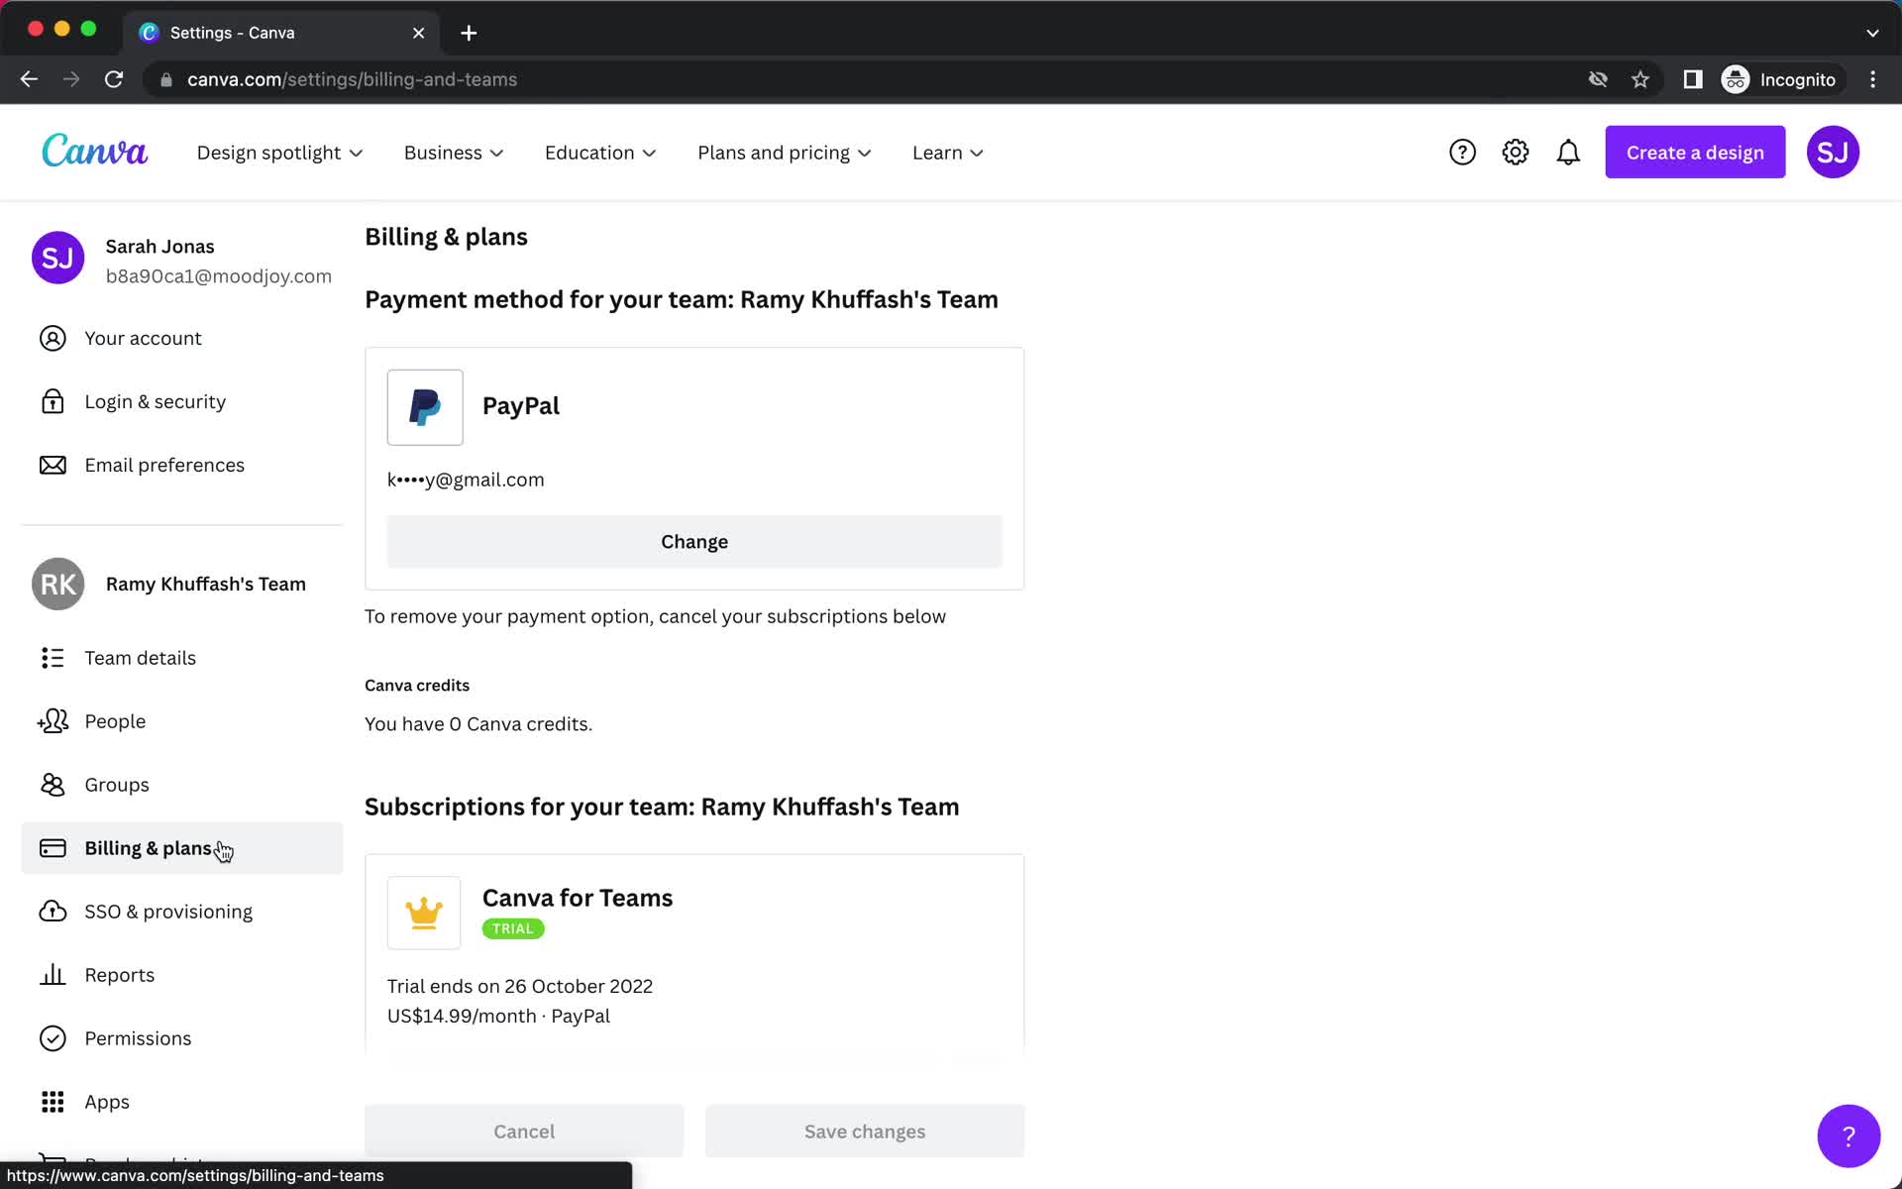Click b8a90ca1@moodjoy.com email text
Image resolution: width=1902 pixels, height=1189 pixels.
pyautogui.click(x=219, y=276)
